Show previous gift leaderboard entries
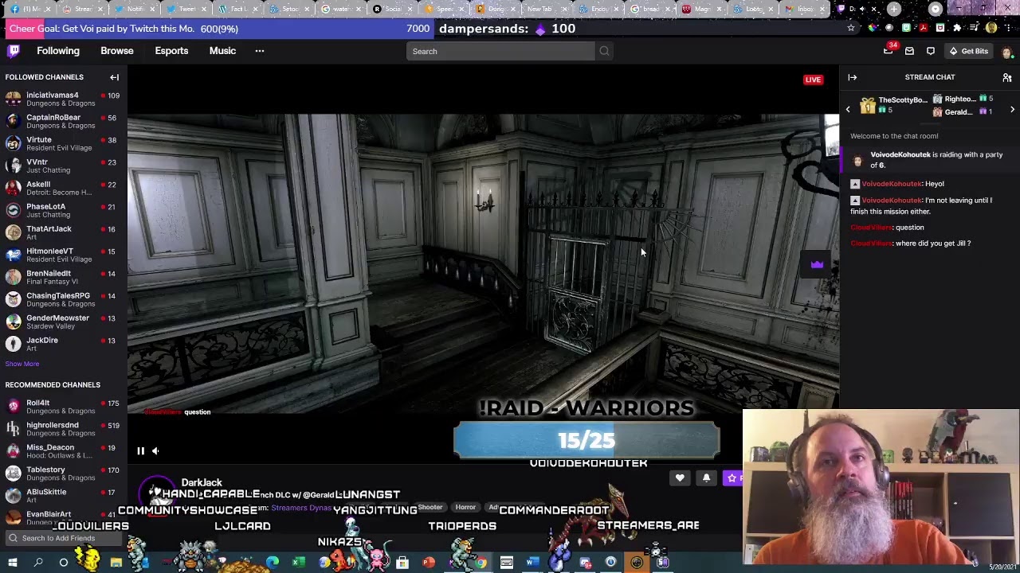Viewport: 1020px width, 573px height. click(848, 108)
